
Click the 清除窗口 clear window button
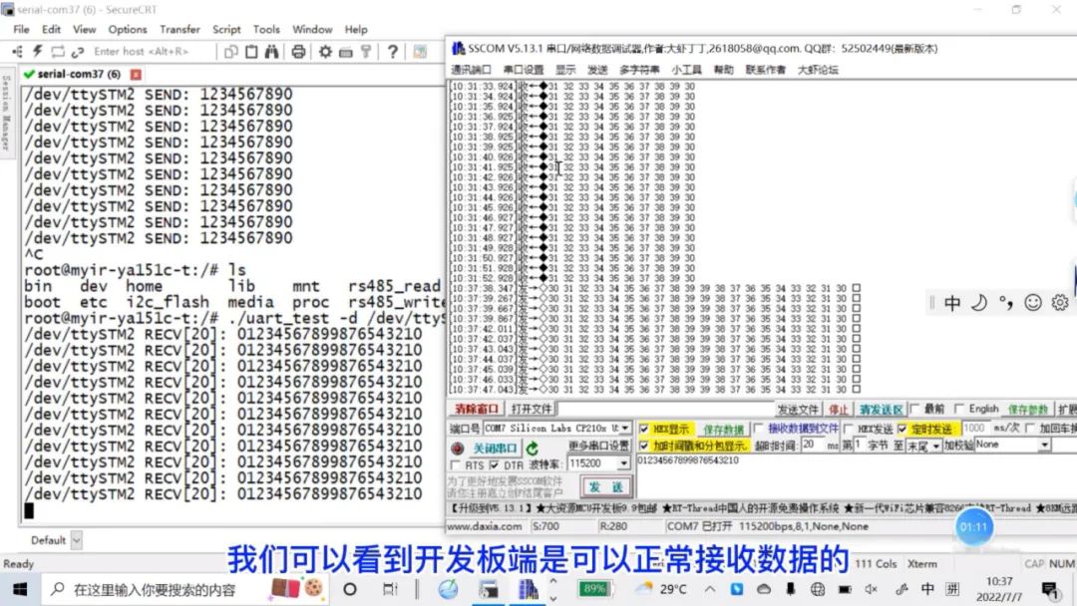476,409
